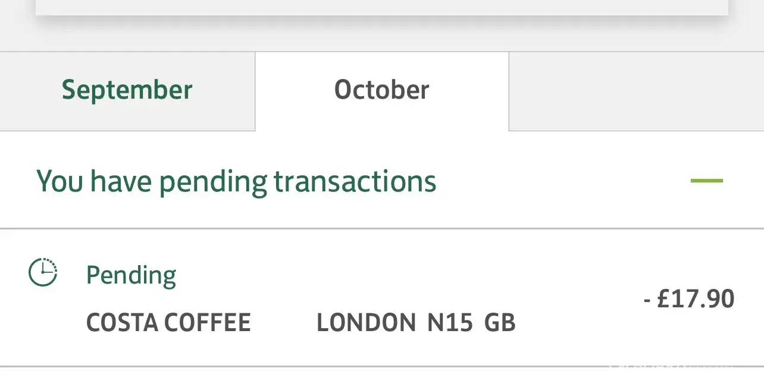Click the LONDON location text
764x384 pixels.
[x=366, y=323]
